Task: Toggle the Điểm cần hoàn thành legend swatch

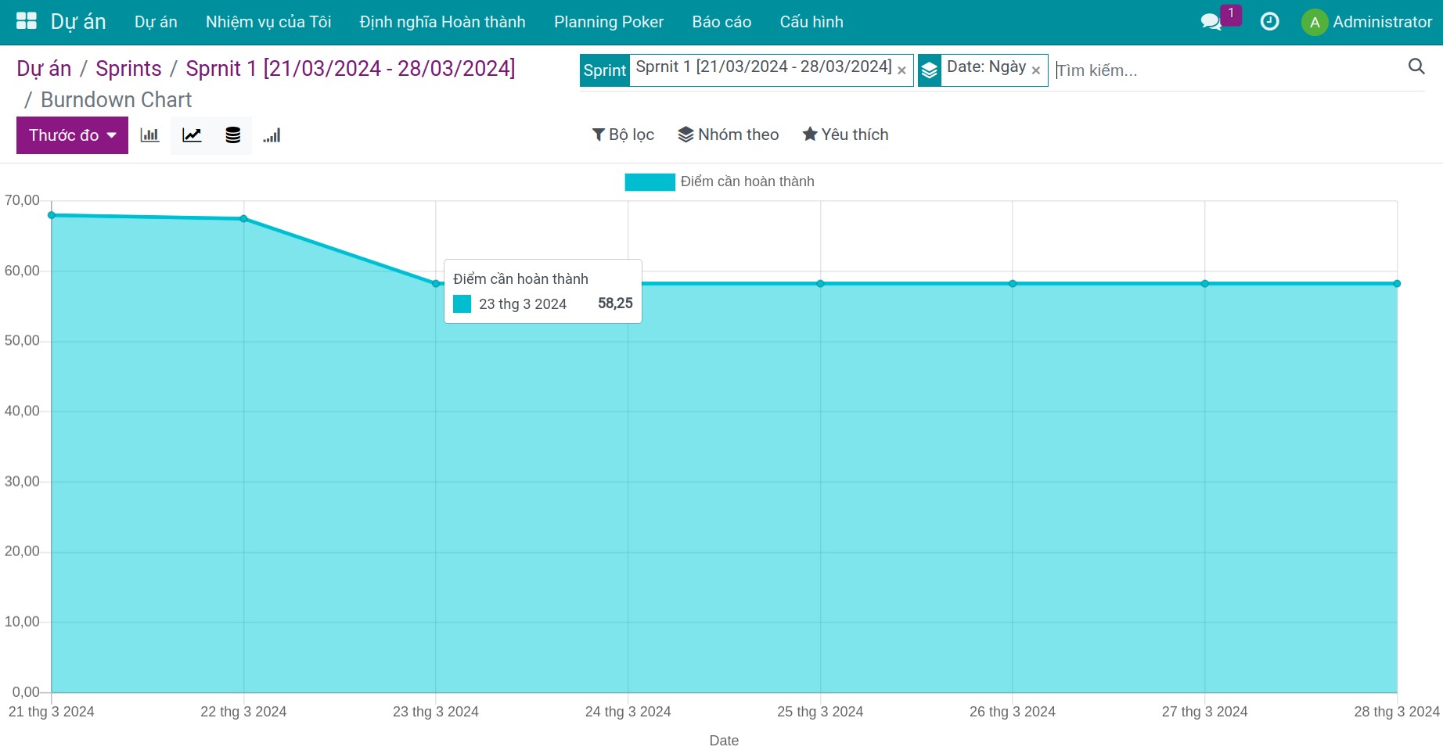Action: pos(650,182)
